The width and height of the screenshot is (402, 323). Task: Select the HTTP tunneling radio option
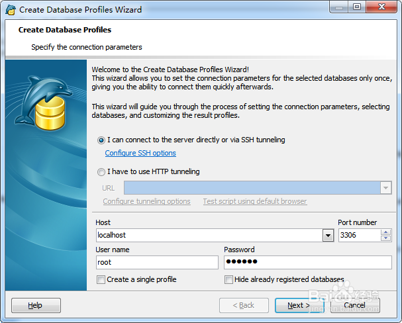pyautogui.click(x=101, y=172)
